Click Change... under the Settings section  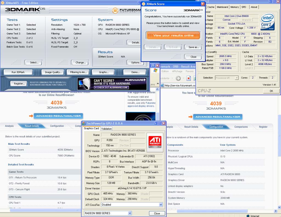coord(80,63)
